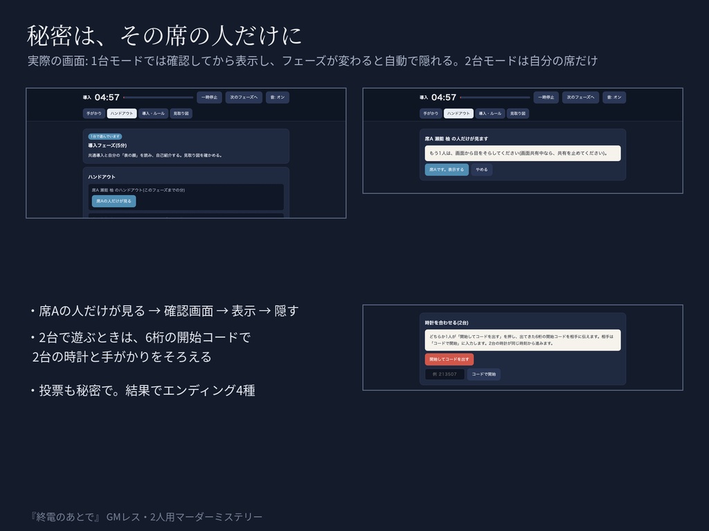Open 手がかり tab in left screenshot
Viewport: 709px width, 531px height.
pos(94,113)
